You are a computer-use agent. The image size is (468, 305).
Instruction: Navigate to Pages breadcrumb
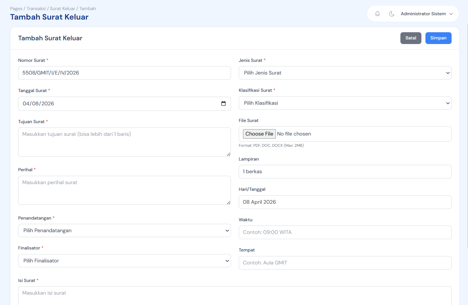[x=16, y=9]
